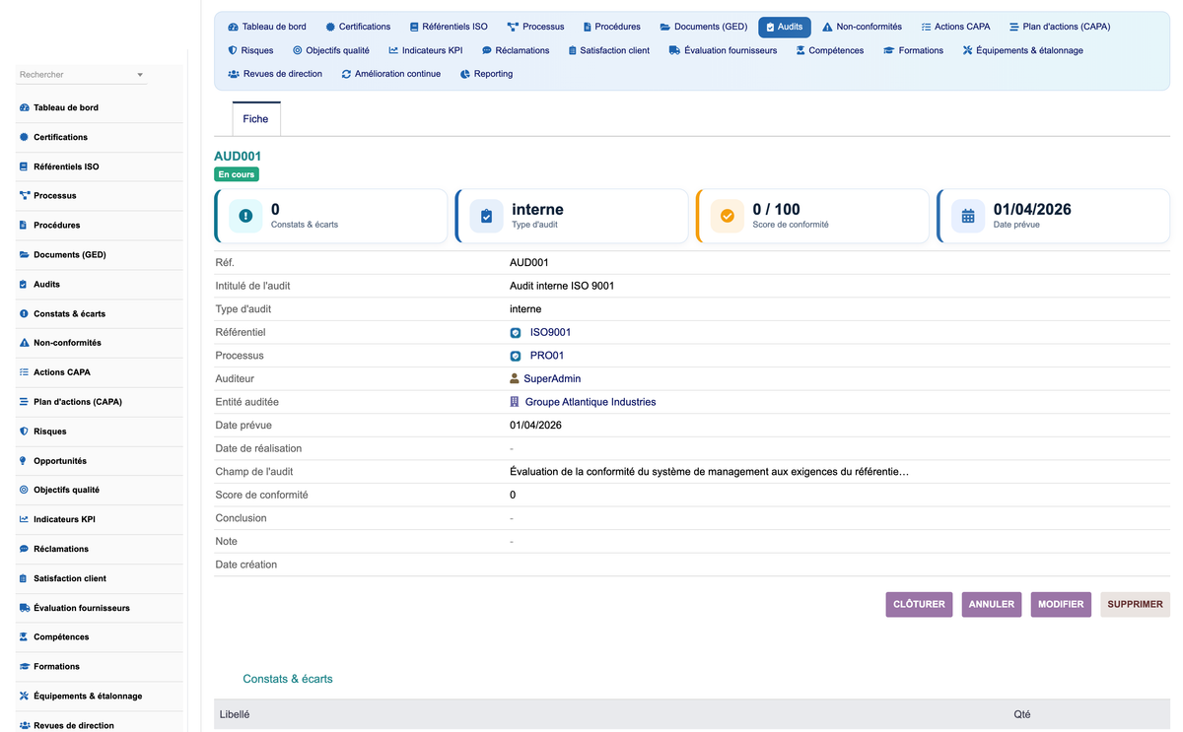Open the PRO01 processus link
Image resolution: width=1183 pixels, height=732 pixels.
coord(547,356)
